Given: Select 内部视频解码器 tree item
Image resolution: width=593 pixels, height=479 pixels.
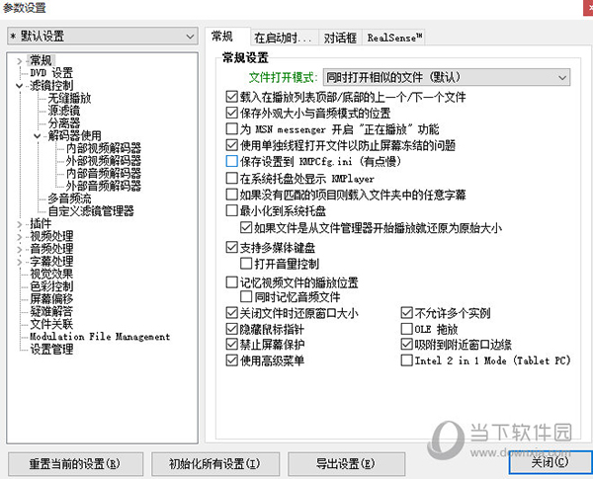Looking at the screenshot, I should coord(103,148).
